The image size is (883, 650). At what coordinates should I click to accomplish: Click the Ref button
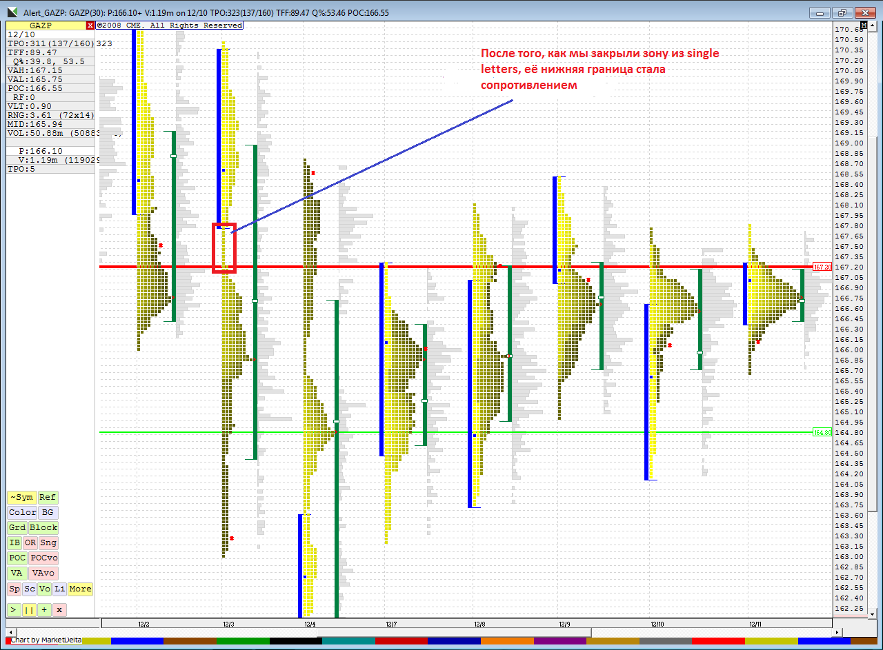48,498
